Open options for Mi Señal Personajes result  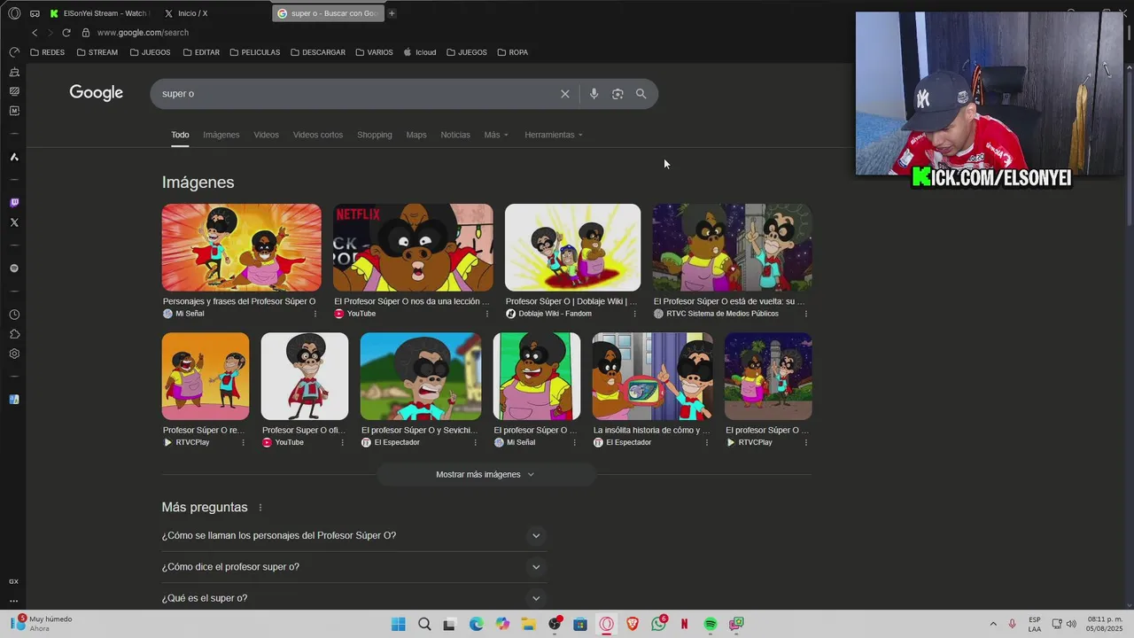click(315, 314)
